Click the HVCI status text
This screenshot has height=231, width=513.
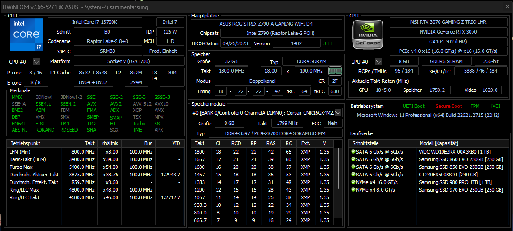494,106
